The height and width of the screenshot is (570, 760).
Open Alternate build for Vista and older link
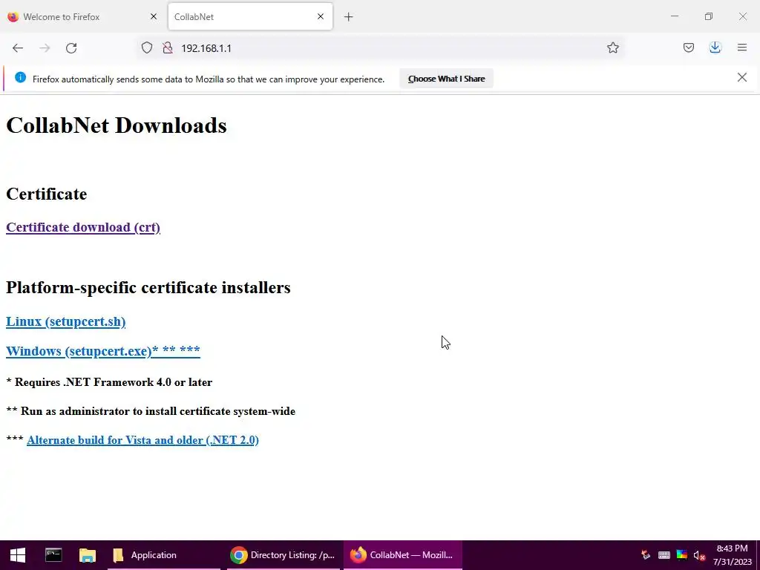[142, 440]
